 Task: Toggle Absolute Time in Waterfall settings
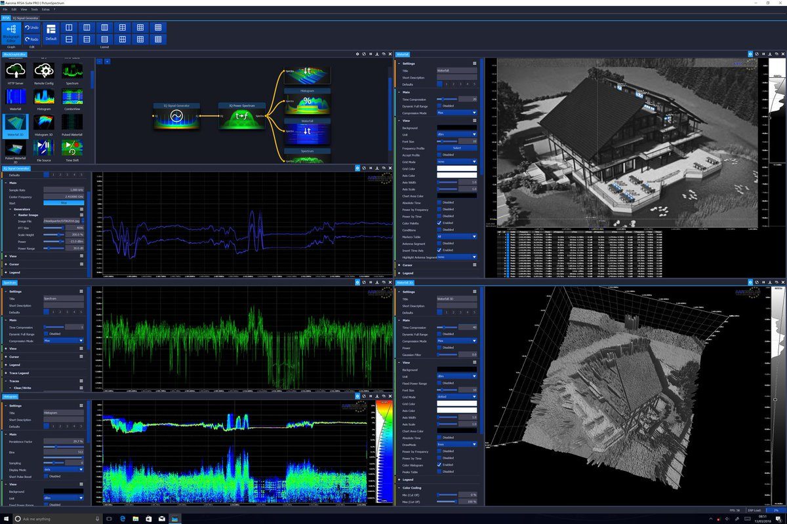[439, 202]
